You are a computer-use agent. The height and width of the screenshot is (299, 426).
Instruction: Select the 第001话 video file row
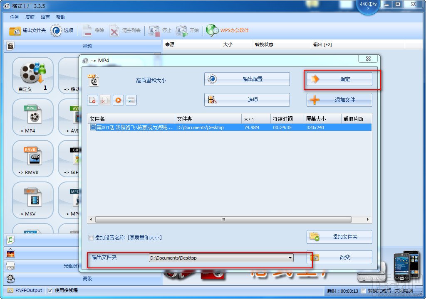coord(187,127)
